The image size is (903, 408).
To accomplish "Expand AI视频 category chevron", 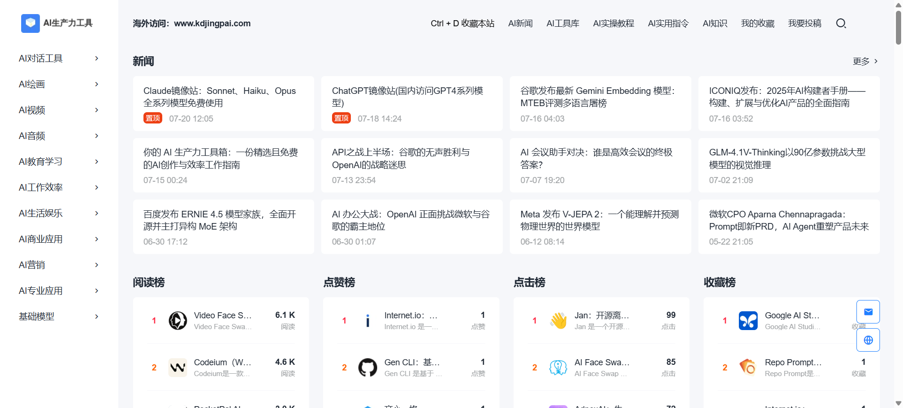I will [97, 110].
